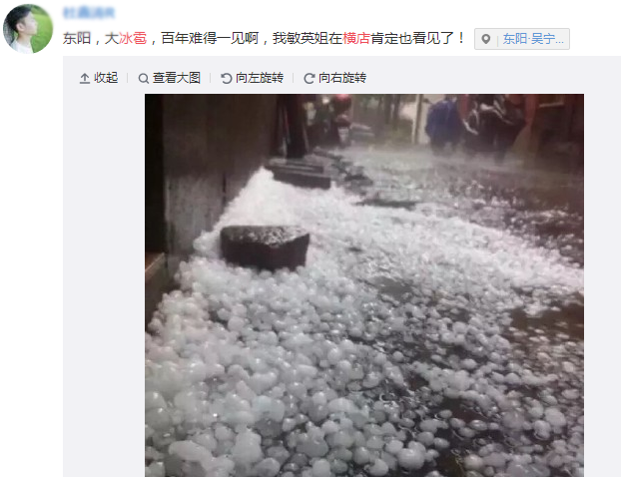This screenshot has height=477, width=621.
Task: Click the 收起 collapse arrow icon
Action: (x=85, y=78)
